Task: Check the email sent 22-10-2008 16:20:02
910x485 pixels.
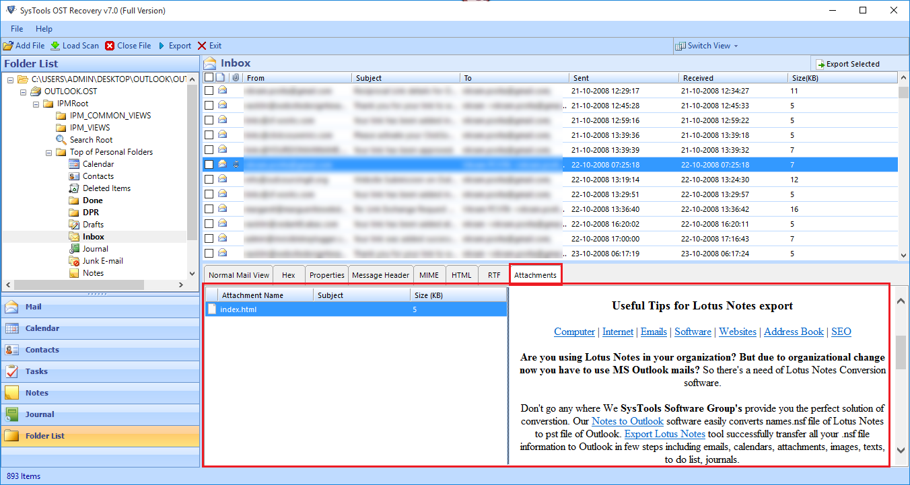Action: coord(209,224)
